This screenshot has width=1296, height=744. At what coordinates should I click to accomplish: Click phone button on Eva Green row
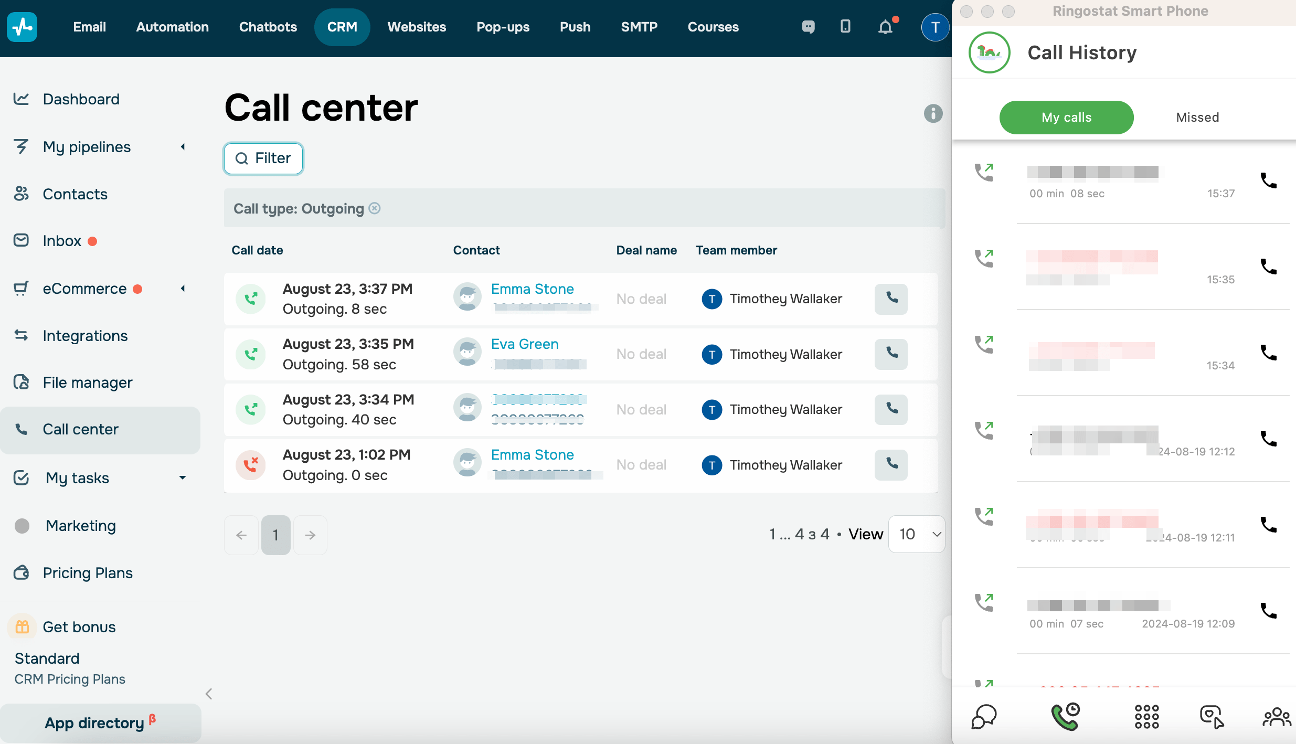click(891, 354)
